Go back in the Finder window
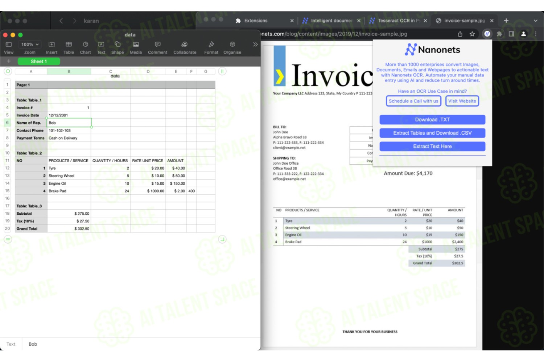Viewport: 544px width, 362px height. point(61,21)
